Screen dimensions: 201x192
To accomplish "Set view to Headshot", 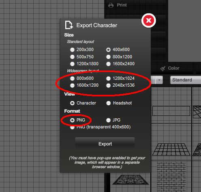I will pyautogui.click(x=108, y=103).
